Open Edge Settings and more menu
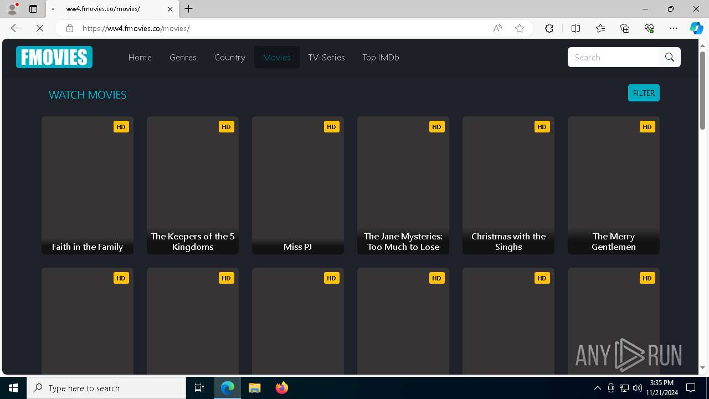The image size is (709, 399). [674, 28]
